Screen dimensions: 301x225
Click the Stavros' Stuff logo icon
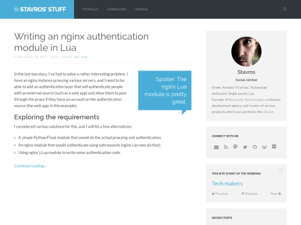(x=16, y=9)
